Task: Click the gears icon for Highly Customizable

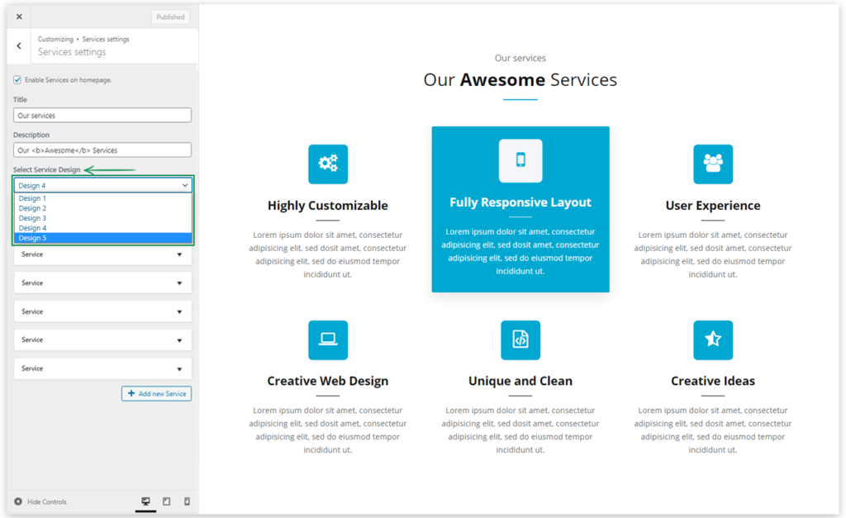Action: point(328,164)
